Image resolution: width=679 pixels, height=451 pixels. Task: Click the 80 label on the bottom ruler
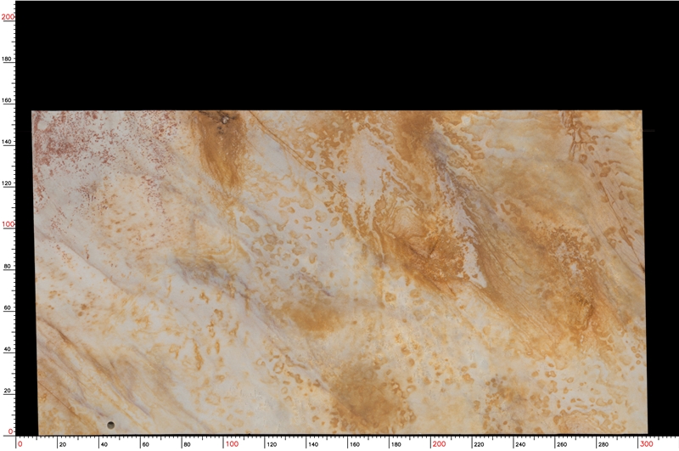click(x=187, y=444)
